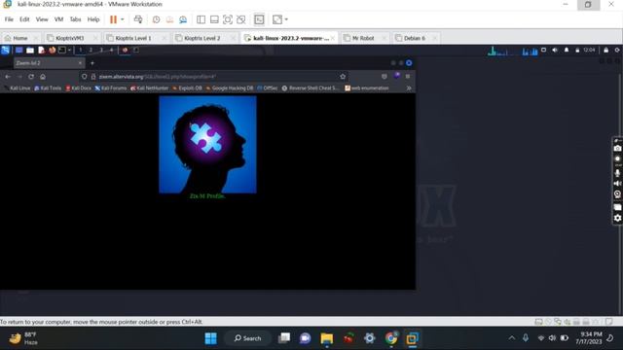Open the terminal emulator in the Kali panel

pos(62,50)
